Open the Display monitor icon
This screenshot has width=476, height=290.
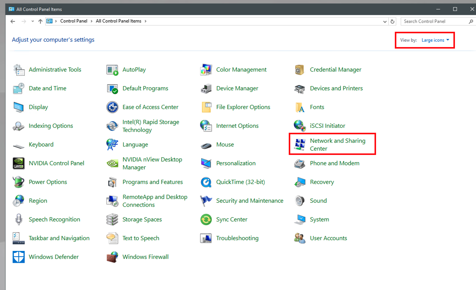coord(19,107)
